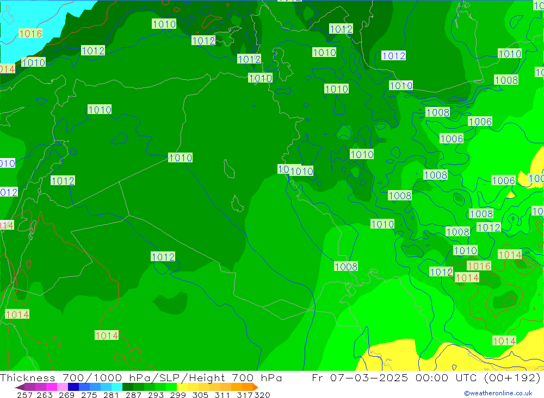Image resolution: width=544 pixels, height=398 pixels.
Task: Select the cyan legend swatch
Action: pos(117,387)
